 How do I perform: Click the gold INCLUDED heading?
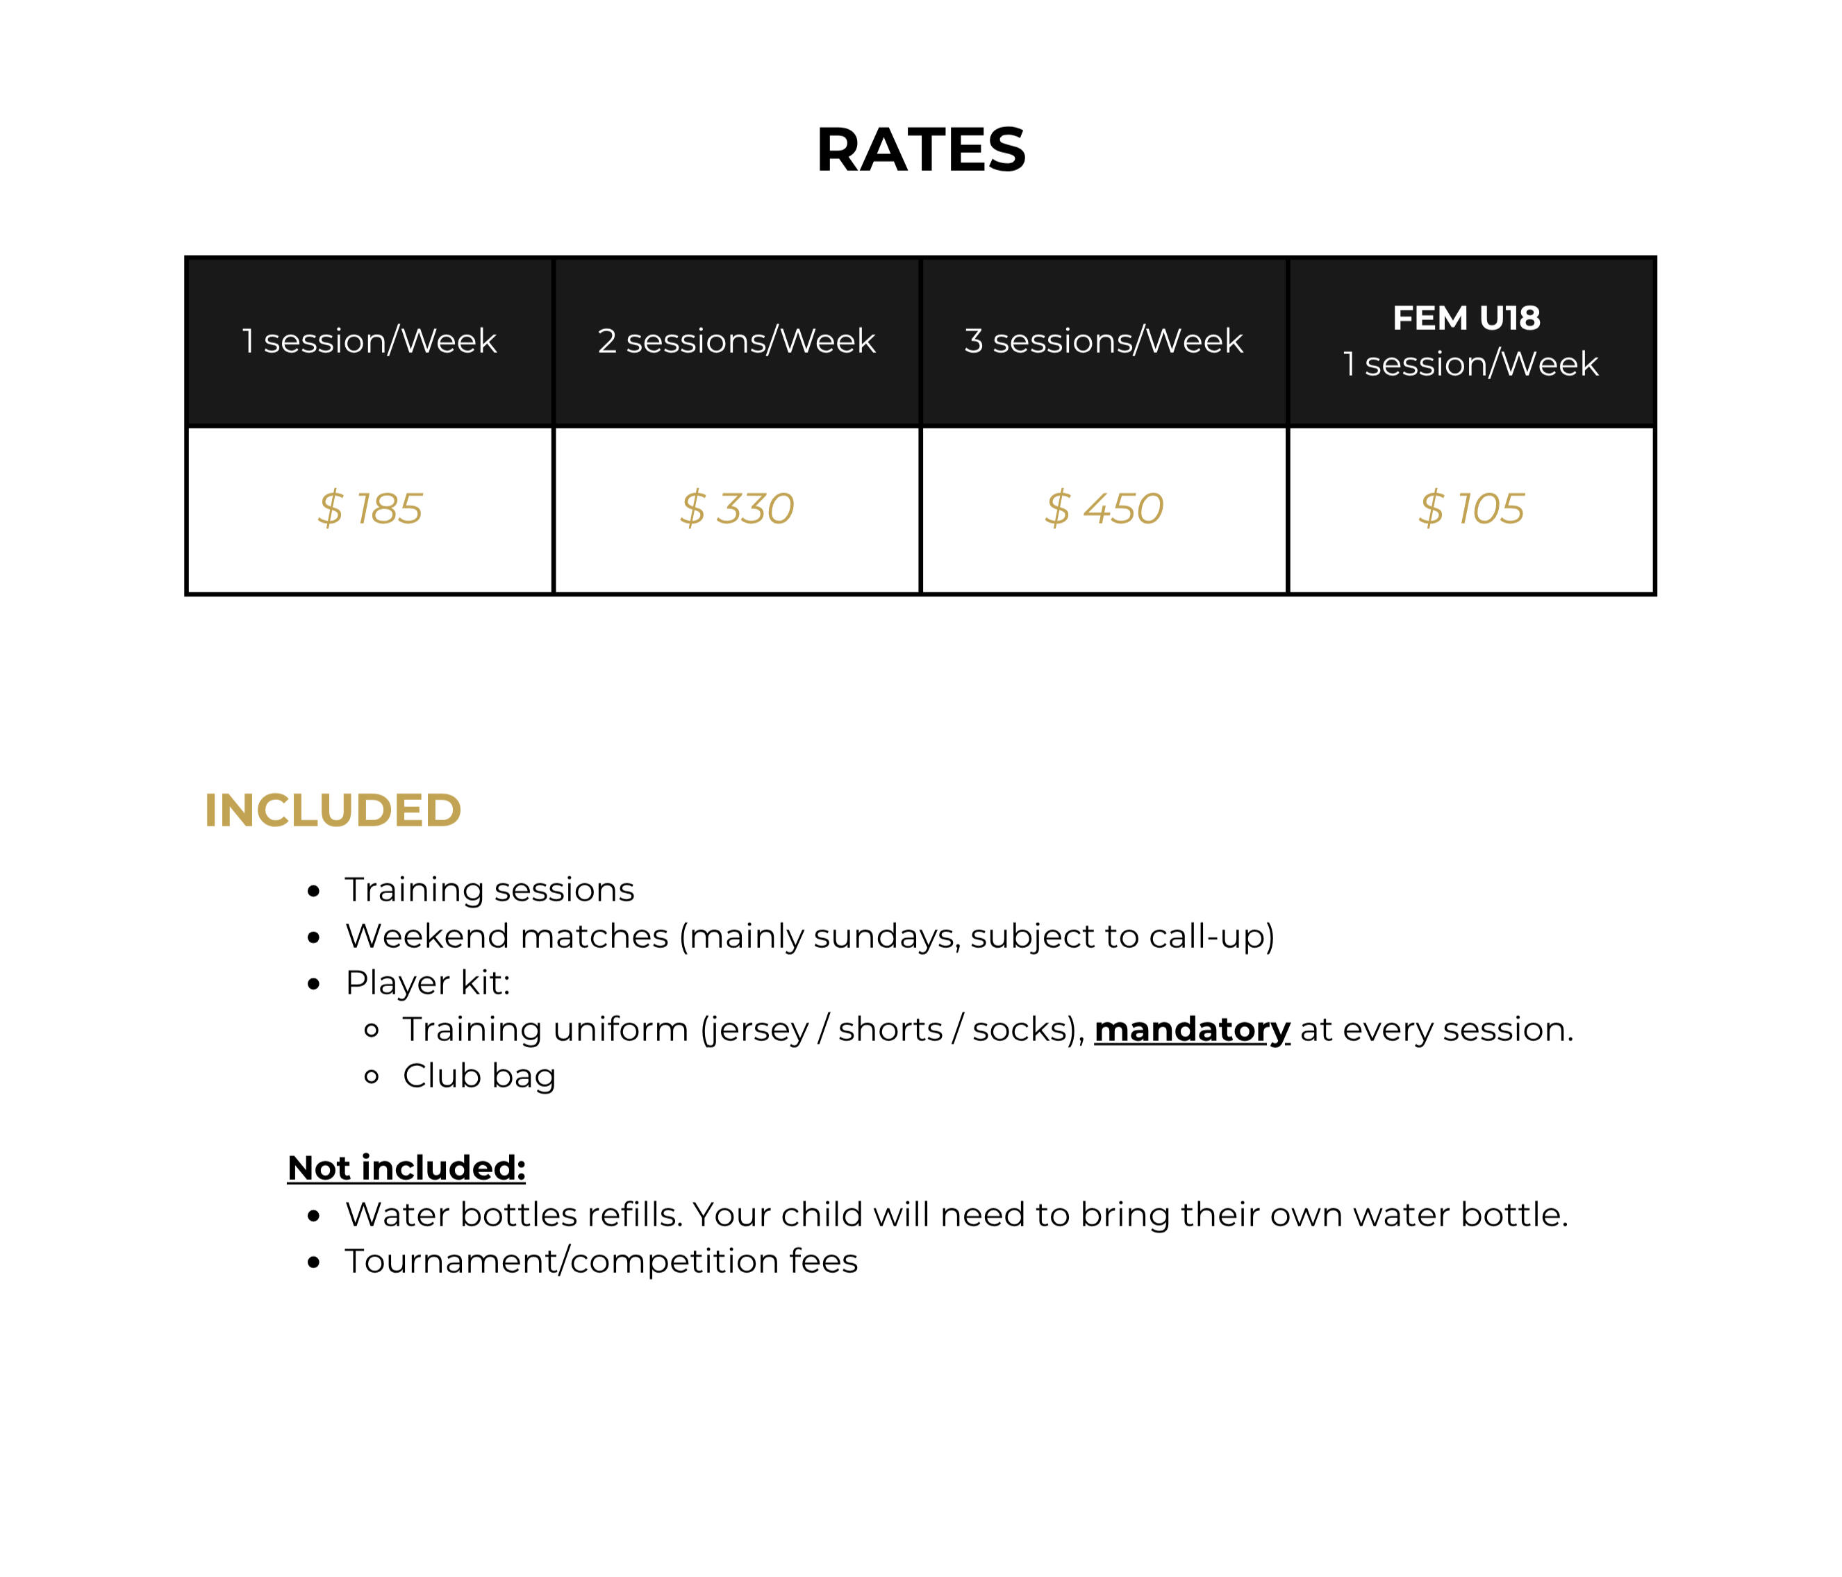pyautogui.click(x=333, y=811)
